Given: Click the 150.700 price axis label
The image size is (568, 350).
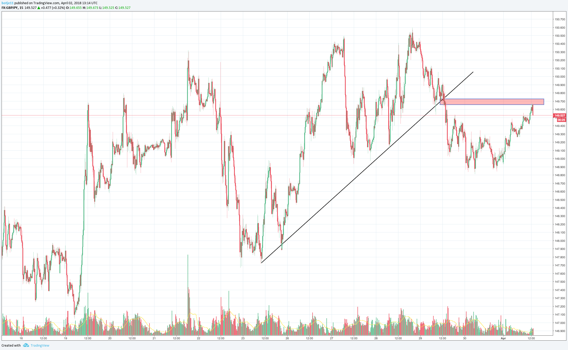Looking at the screenshot, I should pyautogui.click(x=560, y=19).
